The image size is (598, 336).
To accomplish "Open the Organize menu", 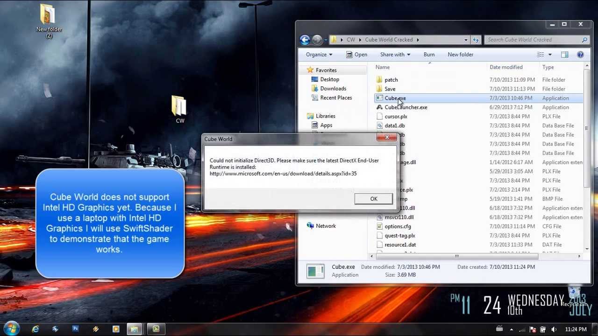I will 319,55.
